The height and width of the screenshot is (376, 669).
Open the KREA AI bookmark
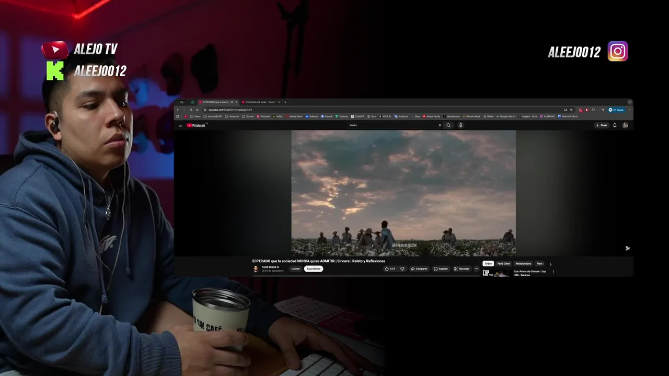point(385,116)
